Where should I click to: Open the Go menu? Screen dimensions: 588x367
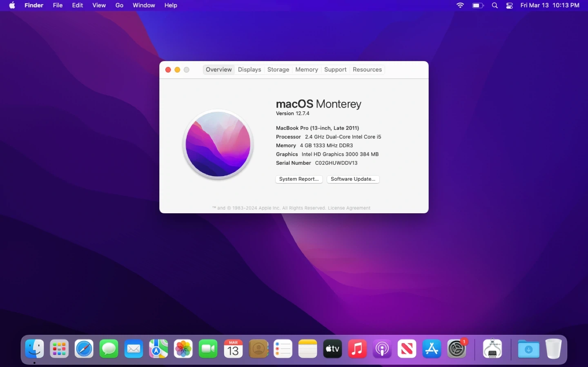click(119, 6)
